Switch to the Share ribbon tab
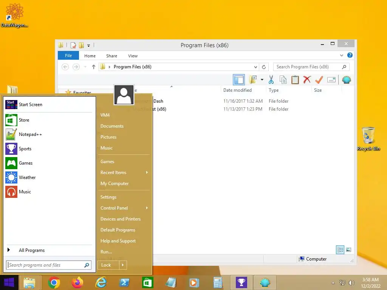This screenshot has width=387, height=290. 111,56
